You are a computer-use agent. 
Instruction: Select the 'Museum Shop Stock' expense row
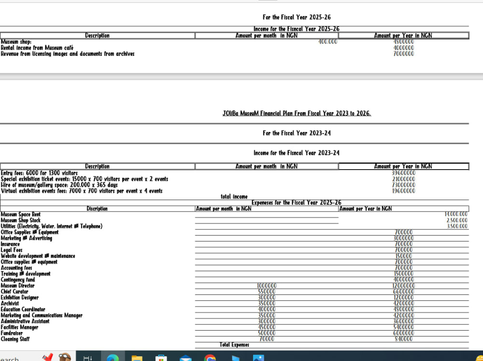[21, 220]
